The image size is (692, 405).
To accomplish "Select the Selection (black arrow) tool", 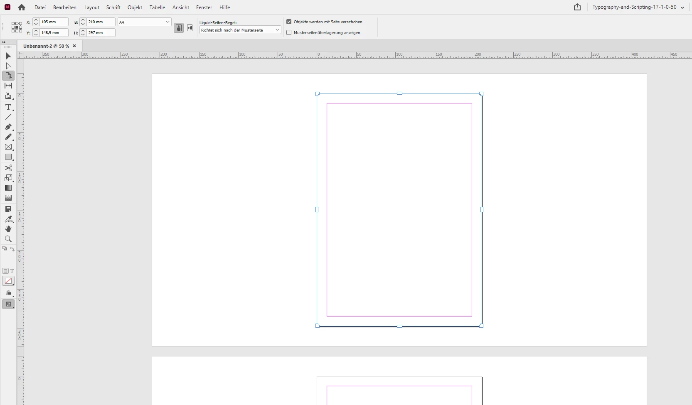I will 8,56.
